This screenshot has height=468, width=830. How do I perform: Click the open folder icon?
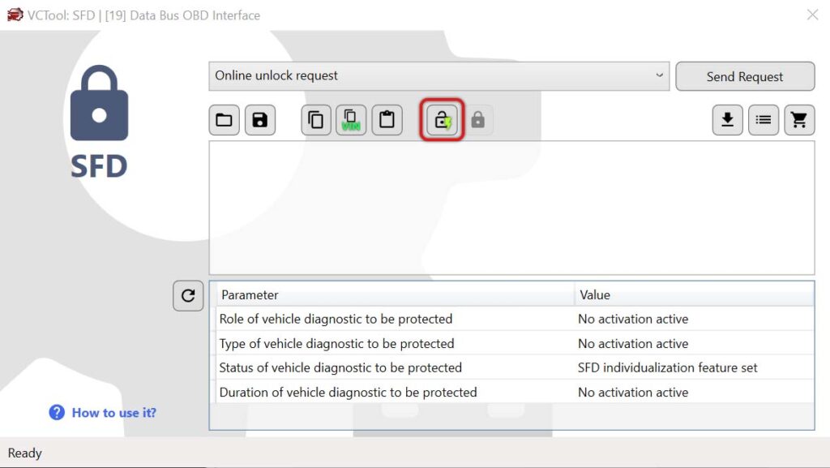[x=225, y=120]
